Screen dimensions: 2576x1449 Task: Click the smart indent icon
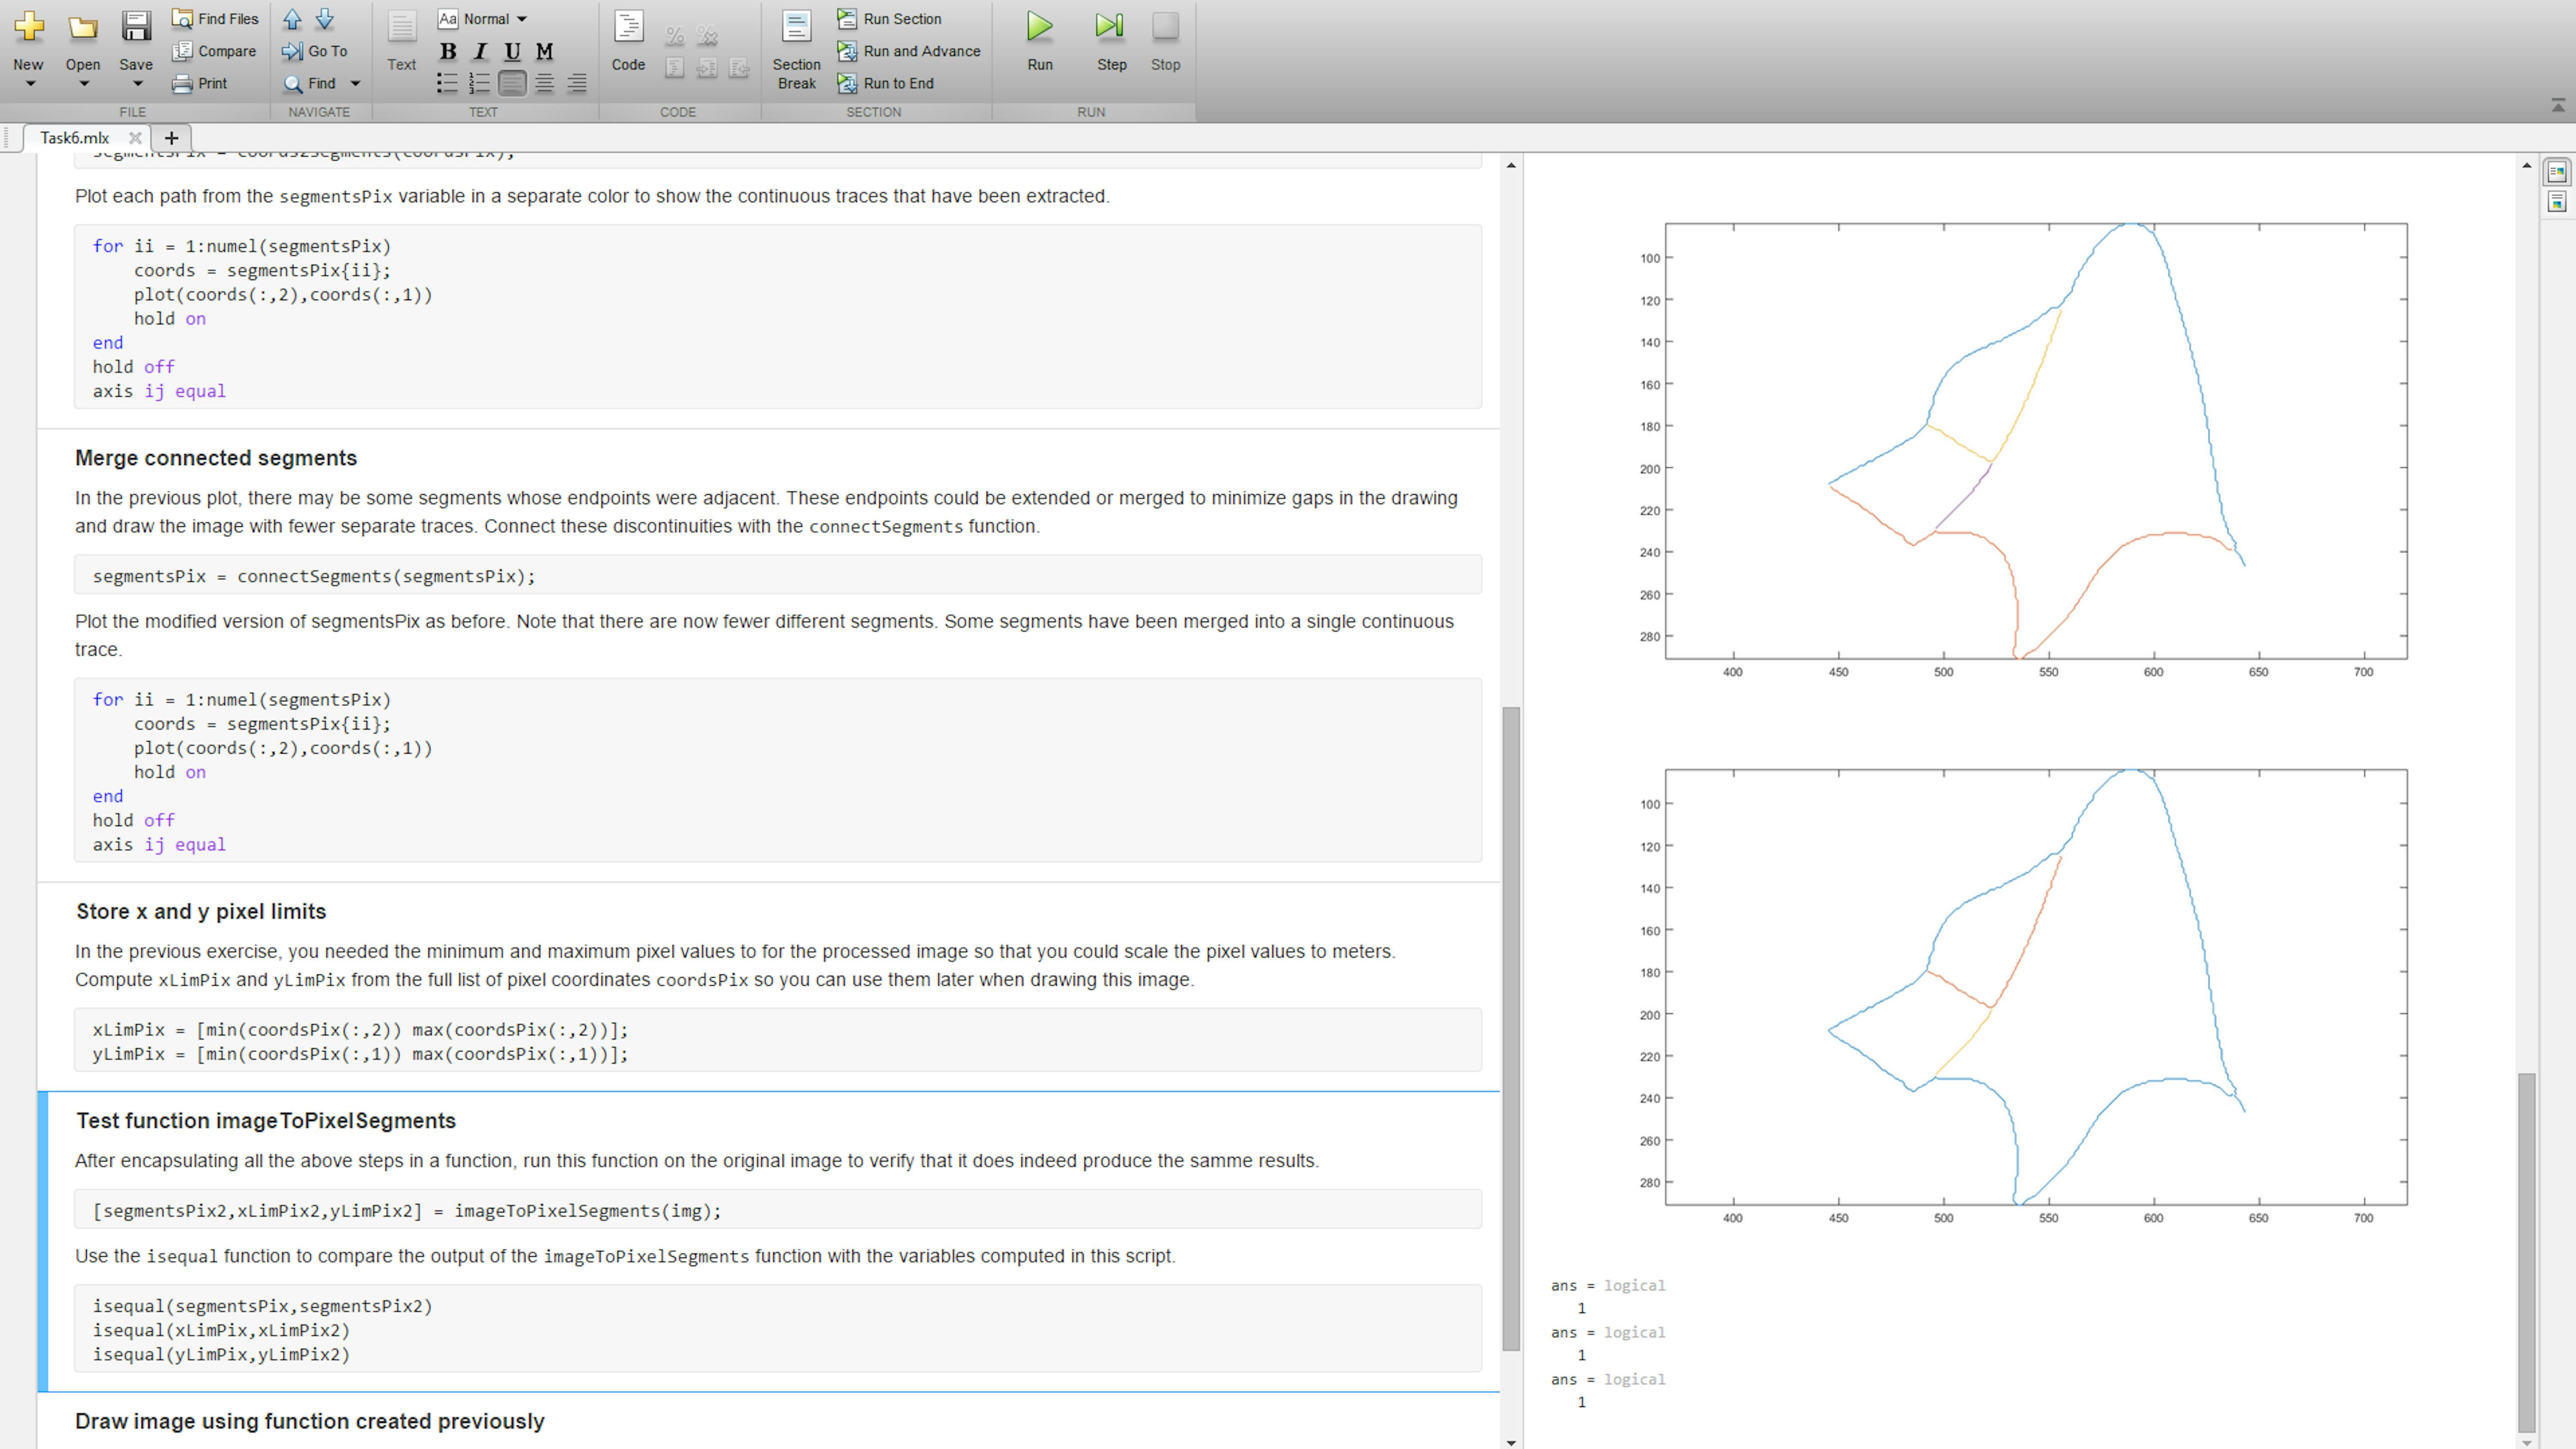(x=675, y=68)
